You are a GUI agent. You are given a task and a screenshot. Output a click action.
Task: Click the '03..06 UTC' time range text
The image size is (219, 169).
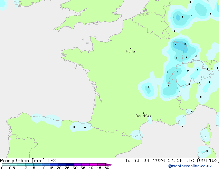click(181, 161)
